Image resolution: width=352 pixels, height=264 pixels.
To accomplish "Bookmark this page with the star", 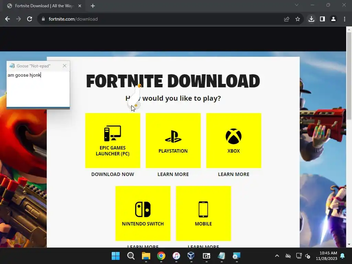I will point(298,19).
